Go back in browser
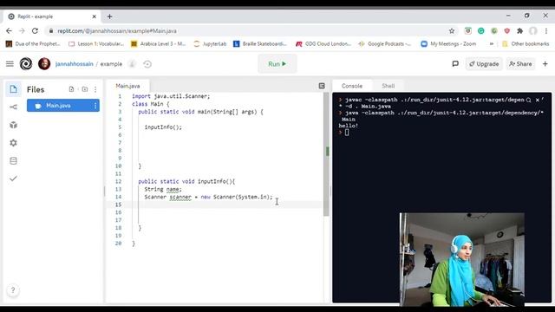The width and height of the screenshot is (555, 312). [9, 31]
